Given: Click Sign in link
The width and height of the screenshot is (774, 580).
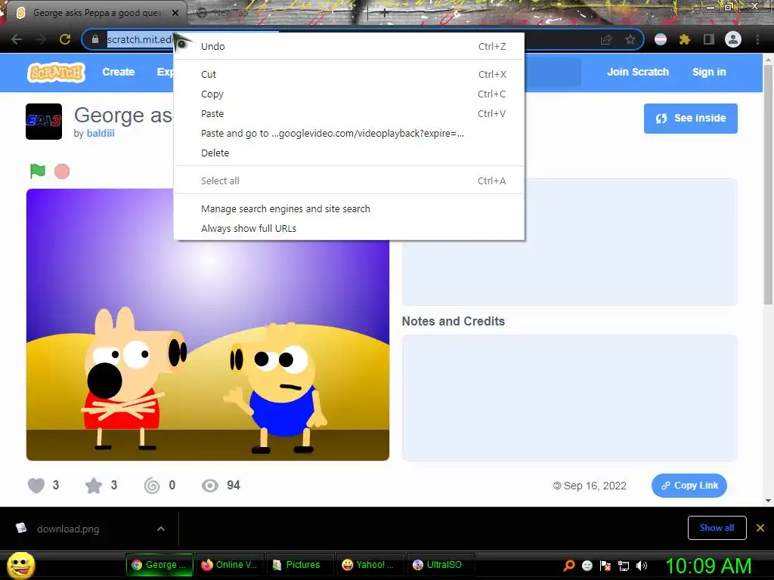Looking at the screenshot, I should pyautogui.click(x=709, y=72).
